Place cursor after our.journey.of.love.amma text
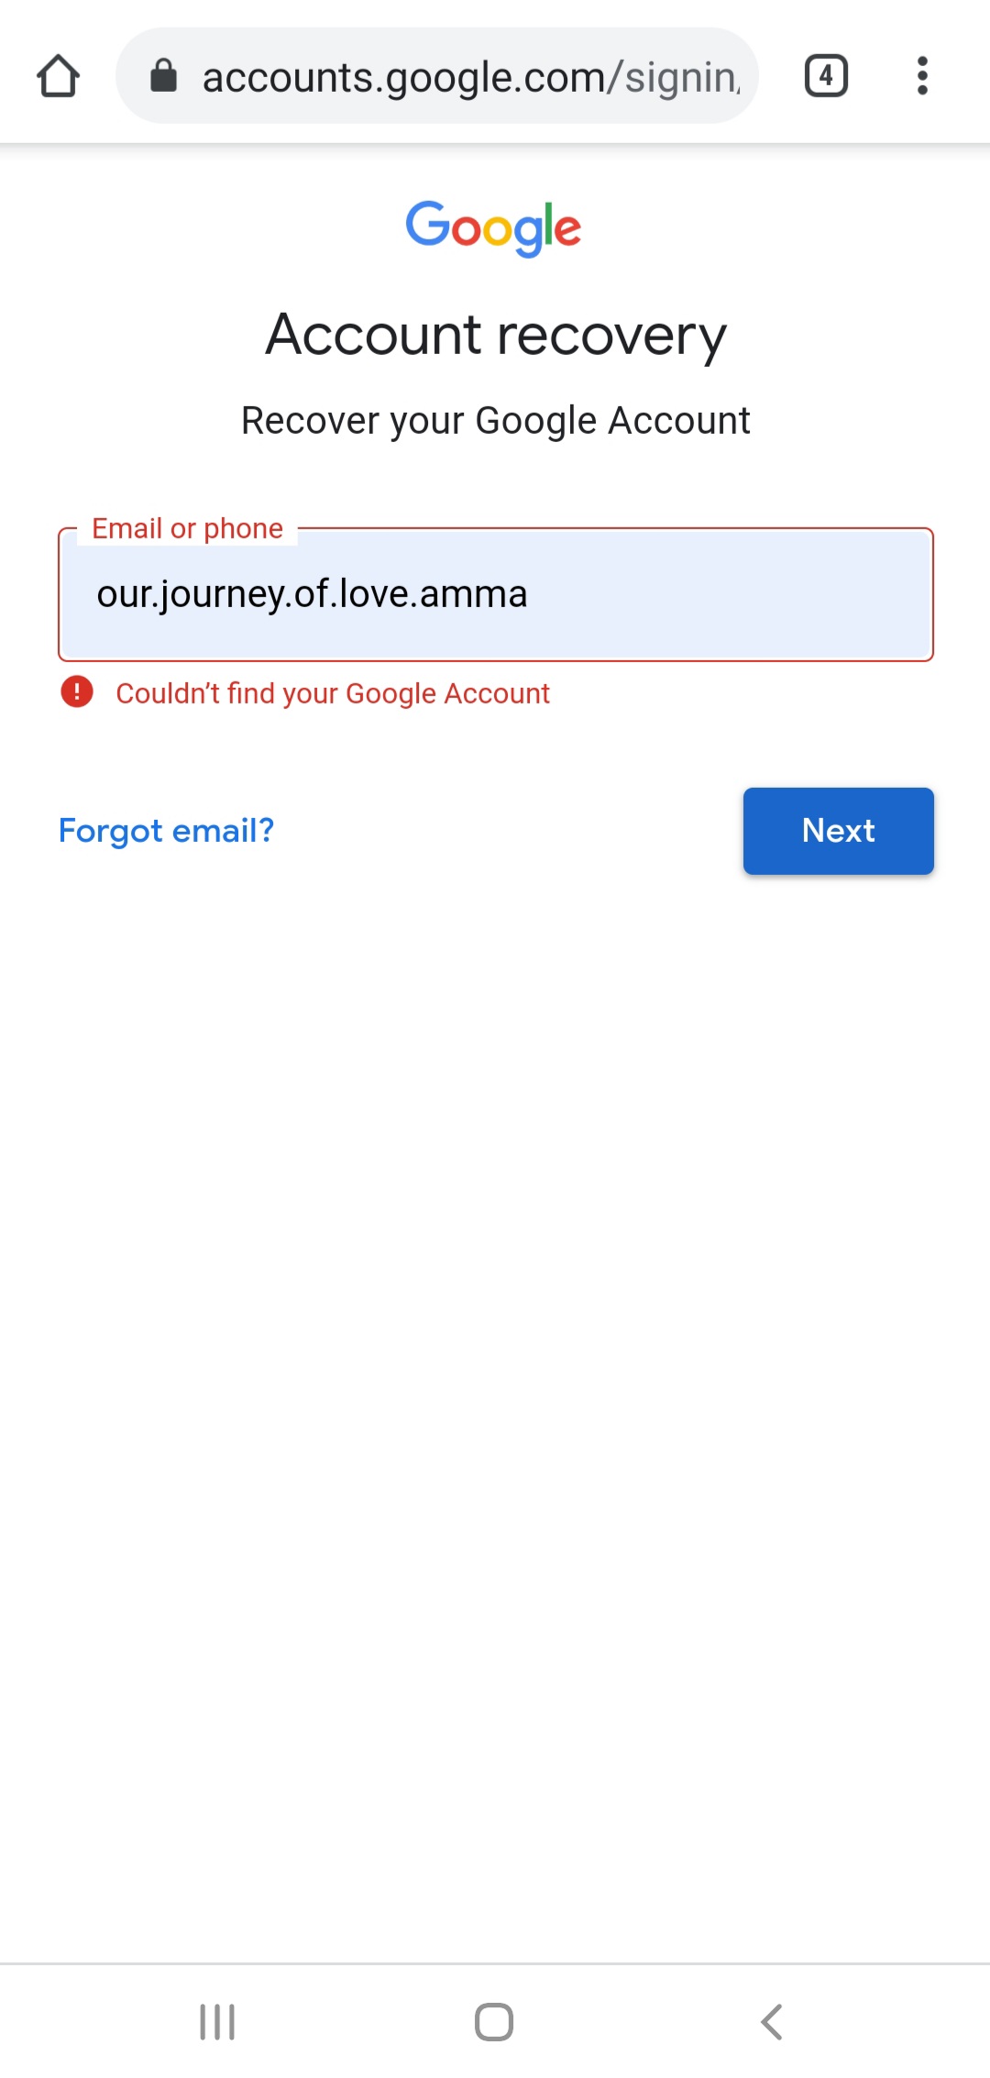The image size is (990, 2078). 530,594
